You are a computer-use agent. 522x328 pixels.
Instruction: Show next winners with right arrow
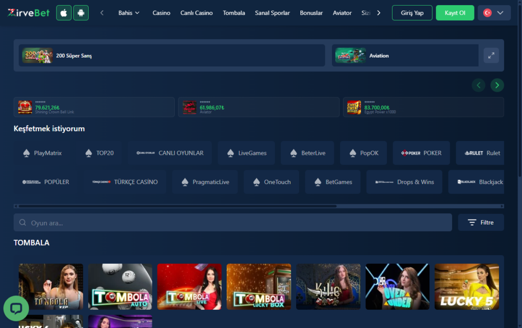[497, 85]
